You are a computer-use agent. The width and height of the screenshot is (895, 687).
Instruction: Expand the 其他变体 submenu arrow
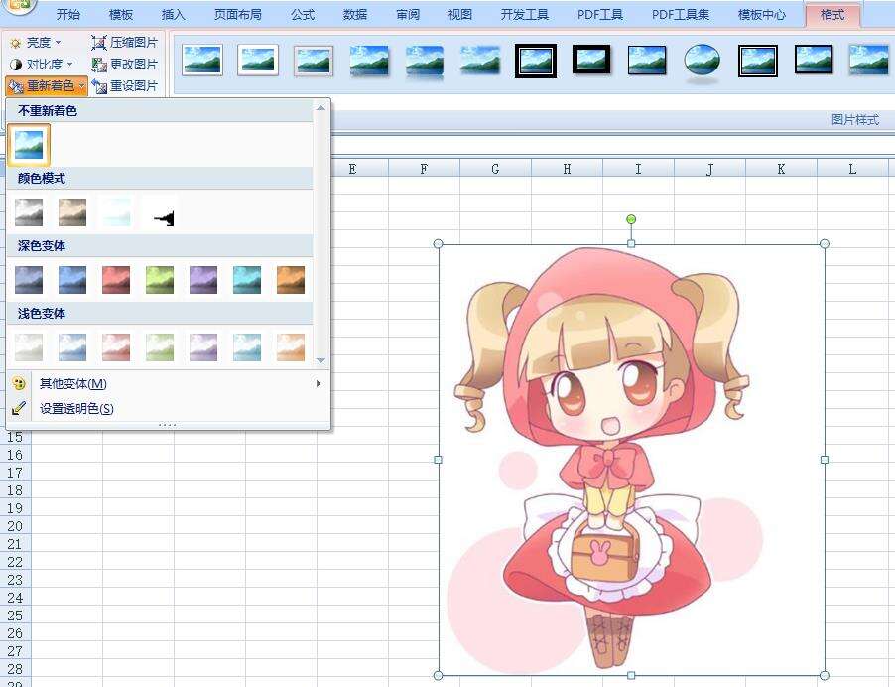pyautogui.click(x=319, y=384)
